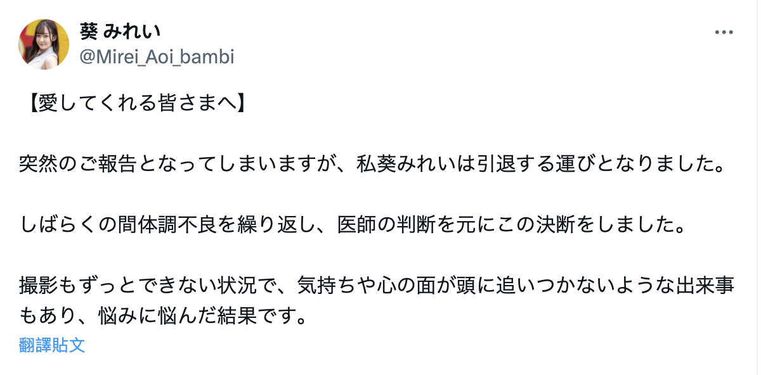Click the phrase 突然のご報告 in the post
761x375 pixels.
tap(79, 165)
